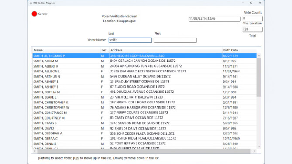Screen dimensions: 292x164
Task: Click the vertical scrollbar thumb
Action: point(259,77)
